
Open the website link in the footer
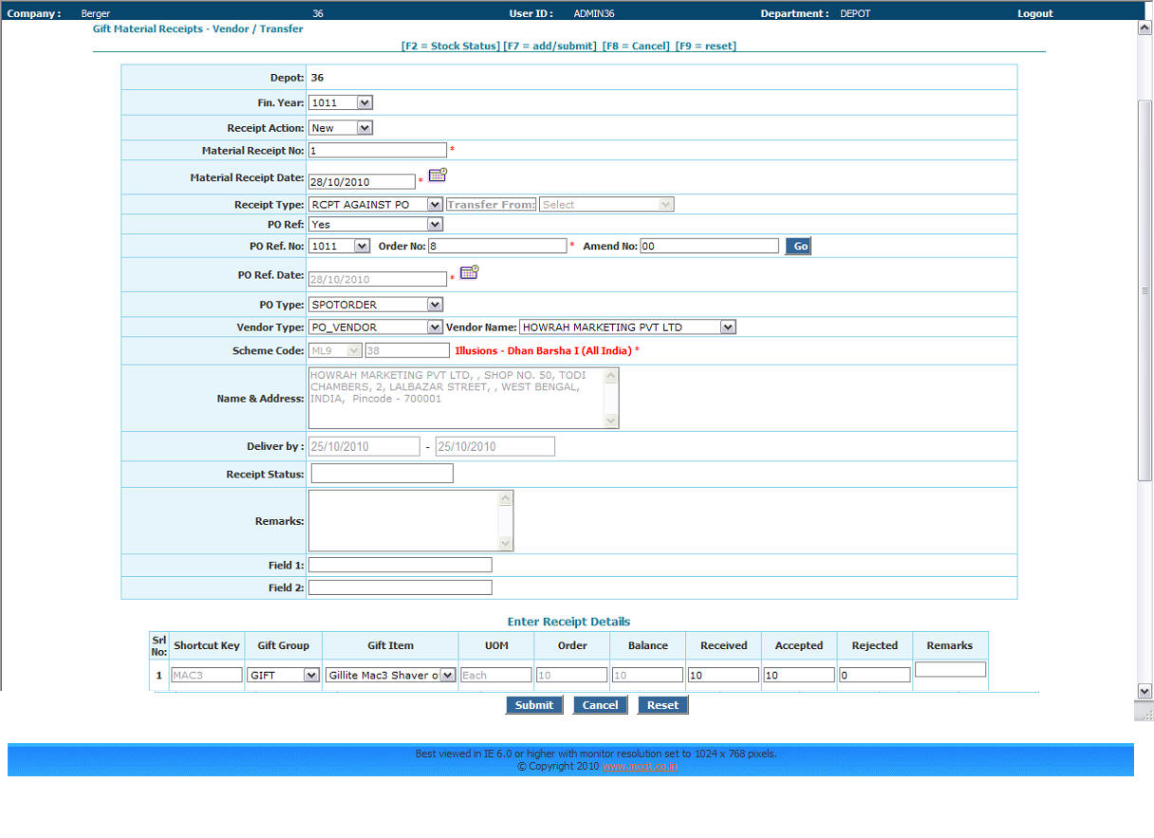(x=640, y=767)
